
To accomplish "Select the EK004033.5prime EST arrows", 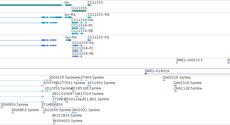I will click(54, 124).
